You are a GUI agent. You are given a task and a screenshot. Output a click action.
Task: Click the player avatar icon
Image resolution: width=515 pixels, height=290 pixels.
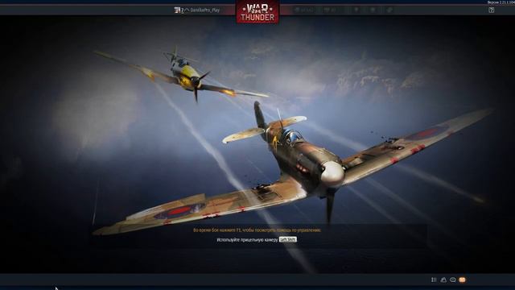point(177,10)
